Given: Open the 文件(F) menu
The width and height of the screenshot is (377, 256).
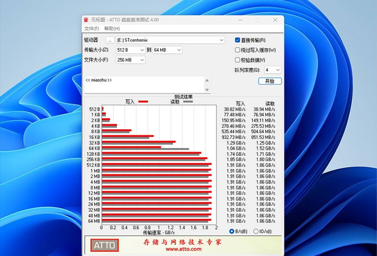Looking at the screenshot, I should coord(91,29).
